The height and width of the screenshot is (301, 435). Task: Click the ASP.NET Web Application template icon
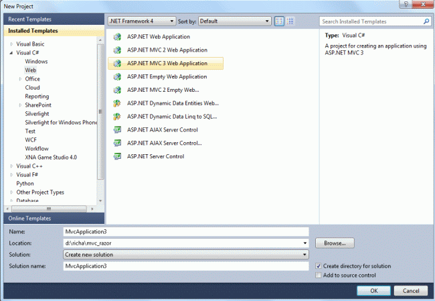[x=117, y=37]
